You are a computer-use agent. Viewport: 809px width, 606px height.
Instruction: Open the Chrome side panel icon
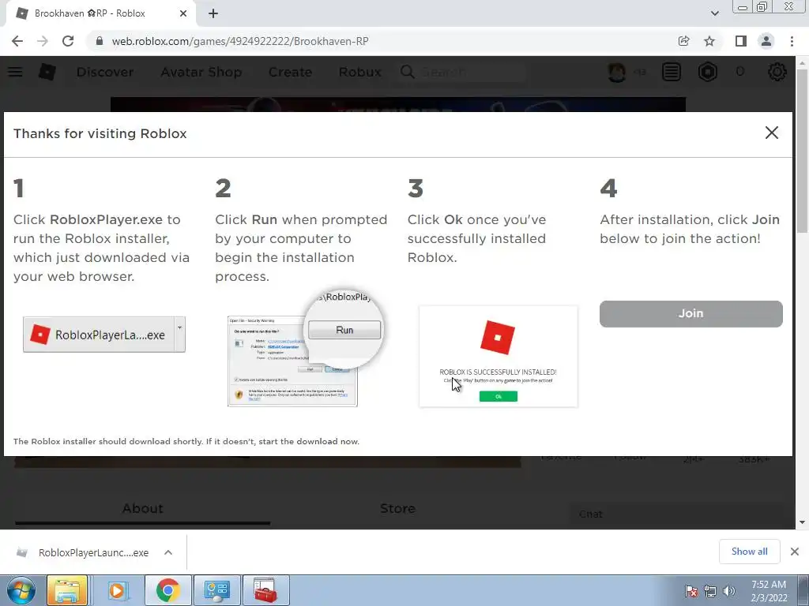741,41
